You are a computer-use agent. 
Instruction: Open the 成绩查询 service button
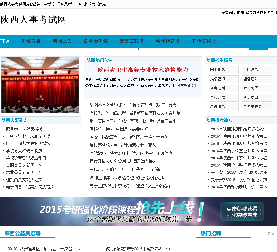(224, 79)
